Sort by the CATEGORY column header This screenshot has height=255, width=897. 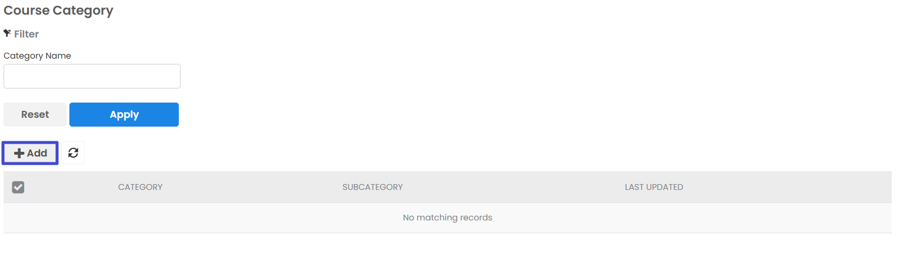pyautogui.click(x=140, y=187)
